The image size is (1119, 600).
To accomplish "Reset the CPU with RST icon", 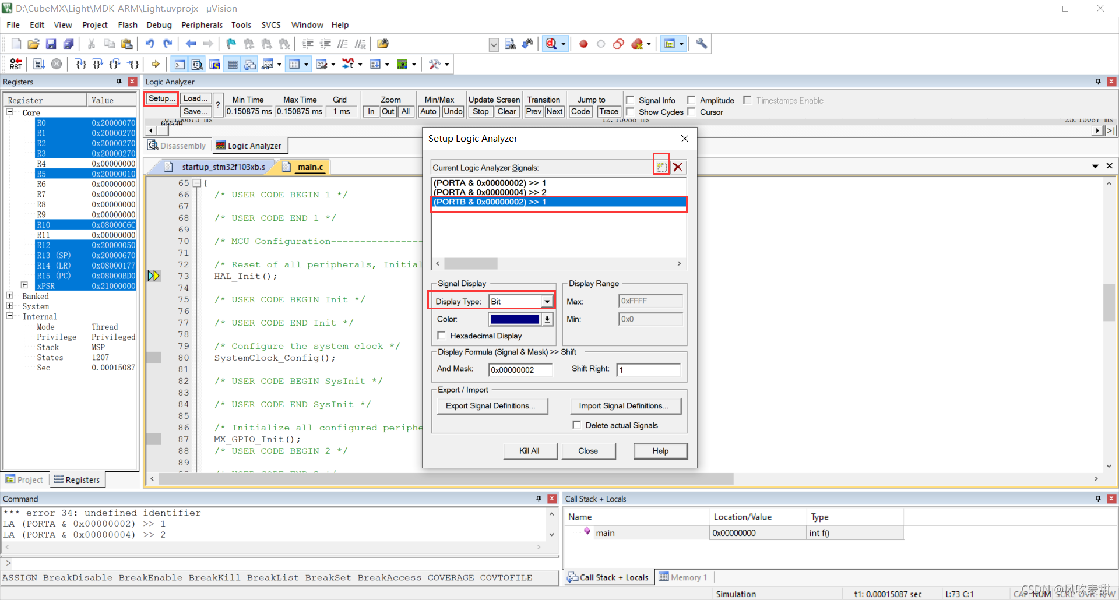I will [16, 64].
